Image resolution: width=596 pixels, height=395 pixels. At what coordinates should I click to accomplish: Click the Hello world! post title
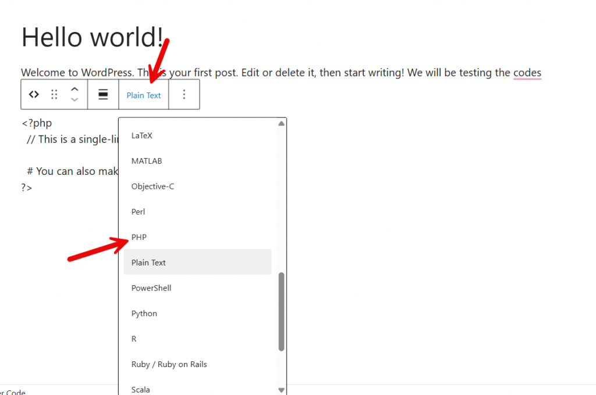pyautogui.click(x=93, y=37)
